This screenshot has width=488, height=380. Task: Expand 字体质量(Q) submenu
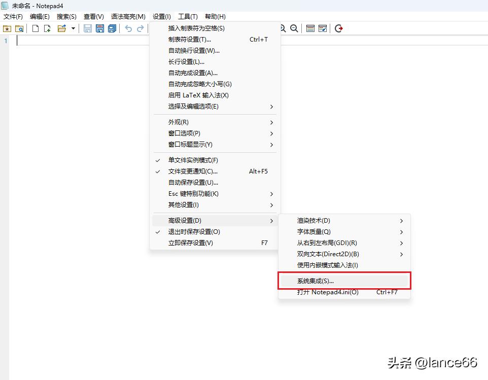pyautogui.click(x=344, y=232)
